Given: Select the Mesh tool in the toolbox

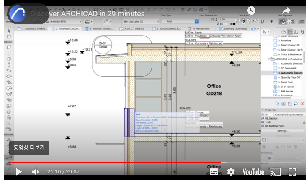Looking at the screenshot, I should click(9, 129).
